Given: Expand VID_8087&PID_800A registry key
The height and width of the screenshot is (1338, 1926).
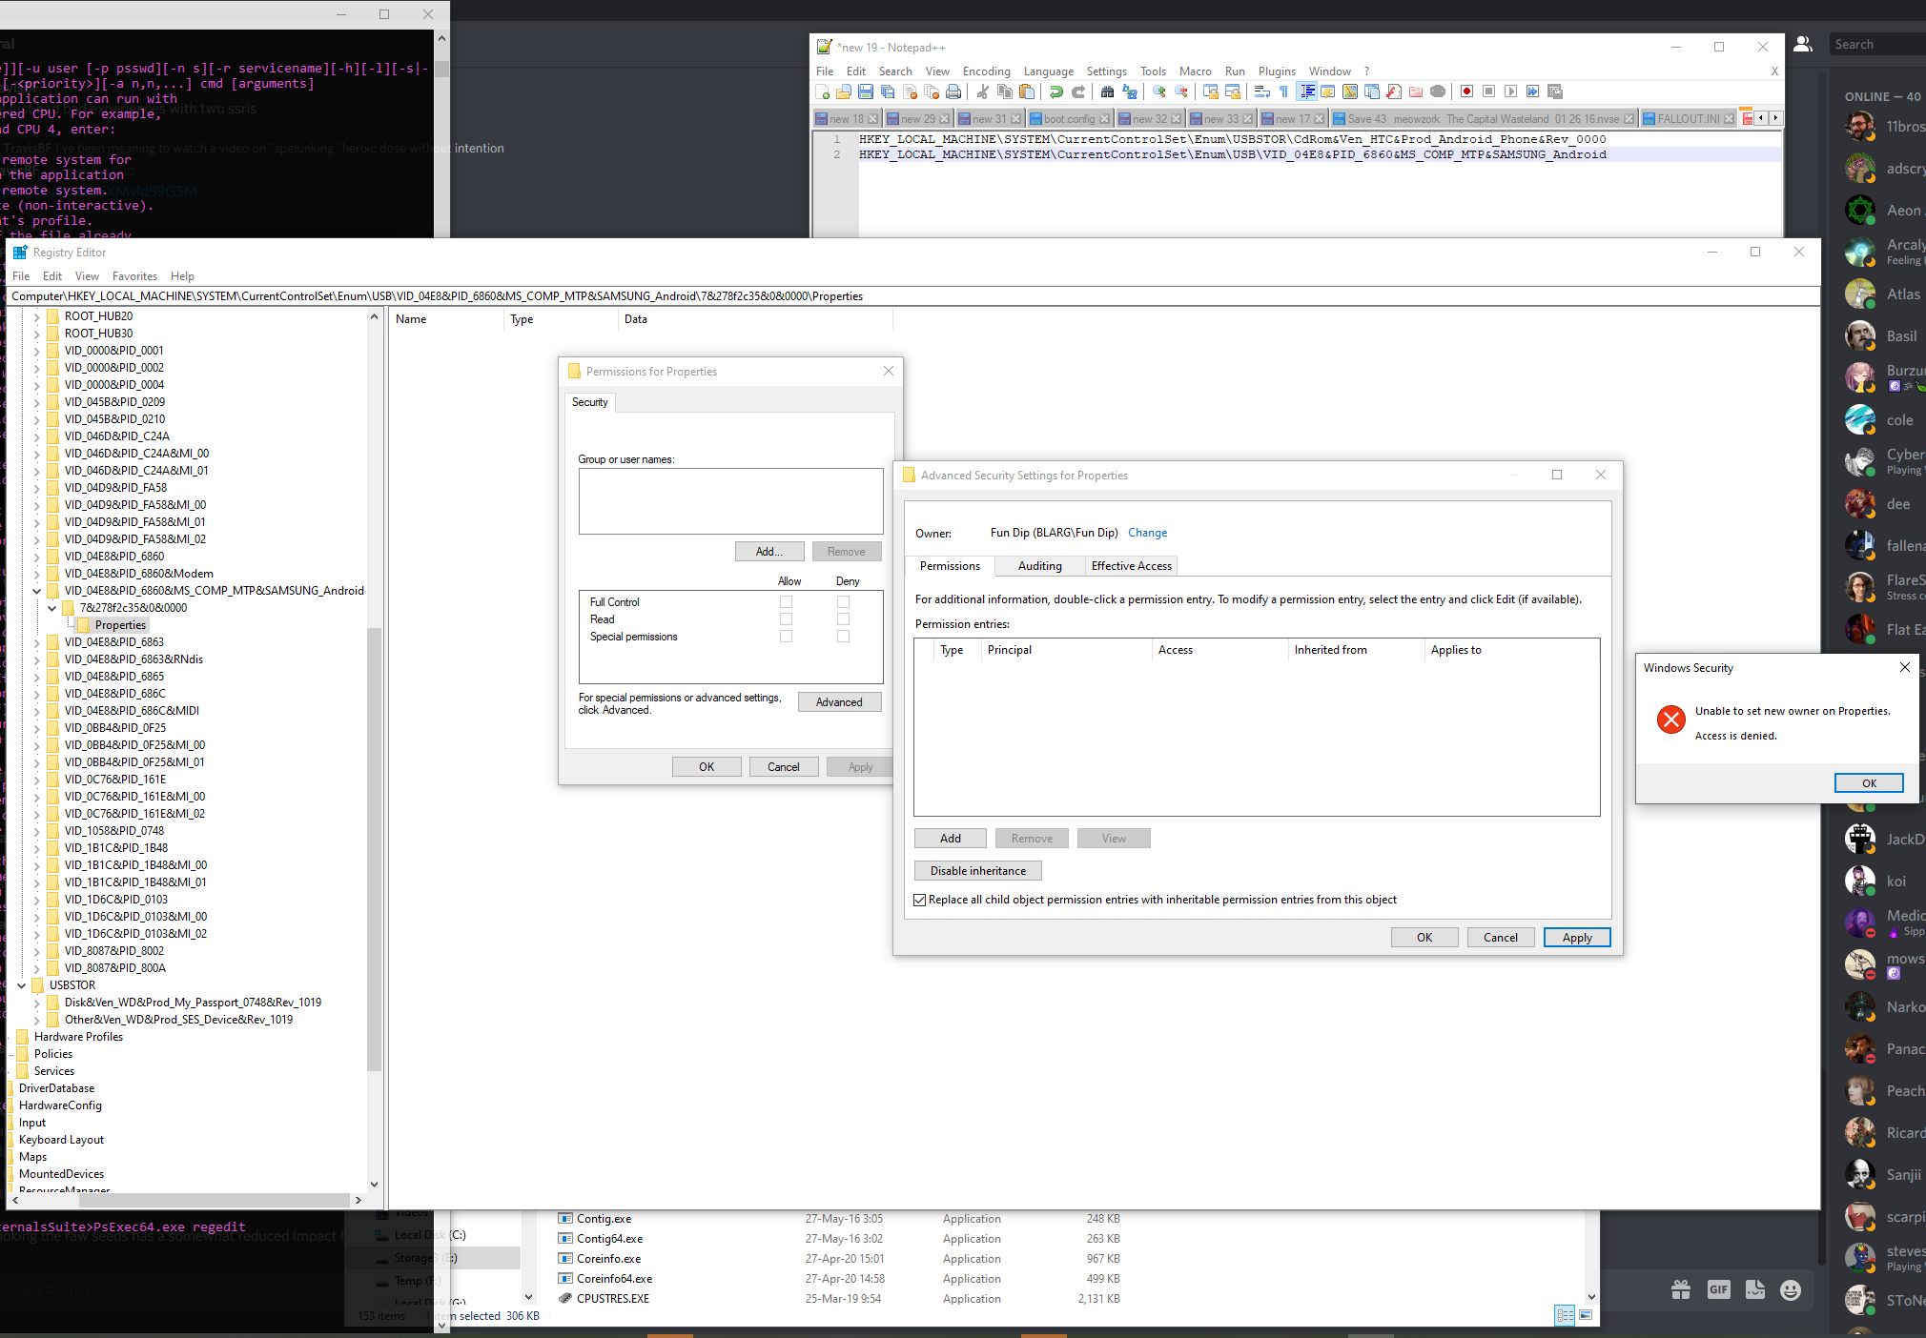Looking at the screenshot, I should [37, 968].
